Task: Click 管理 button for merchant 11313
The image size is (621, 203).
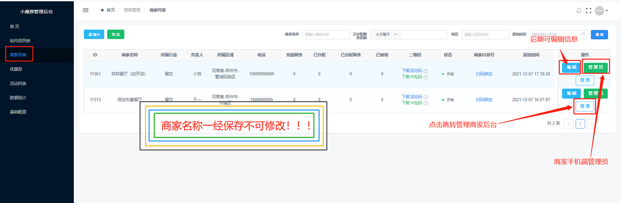Action: (x=585, y=106)
